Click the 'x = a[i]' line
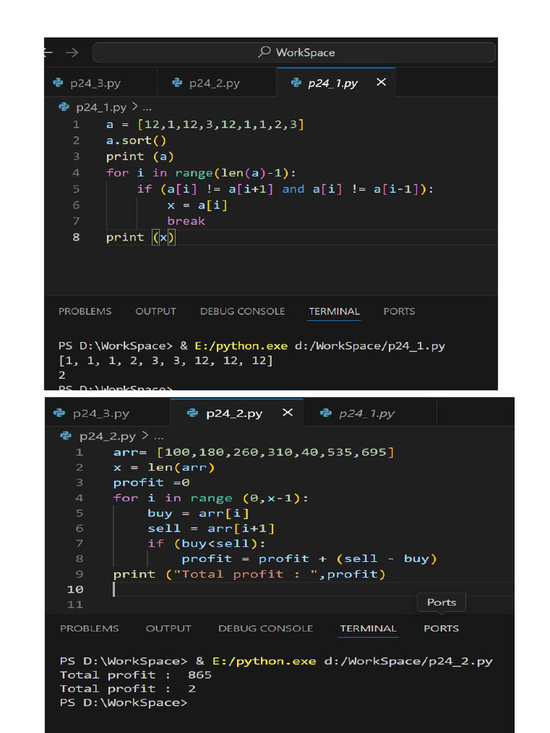This screenshot has height=733, width=550. [x=198, y=205]
